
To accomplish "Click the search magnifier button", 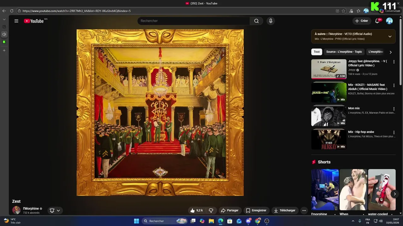I will [x=256, y=21].
